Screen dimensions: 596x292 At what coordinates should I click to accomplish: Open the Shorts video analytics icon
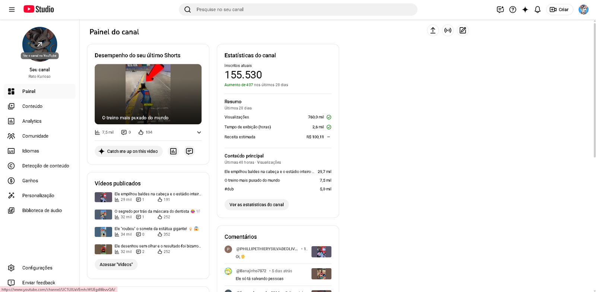pyautogui.click(x=173, y=151)
